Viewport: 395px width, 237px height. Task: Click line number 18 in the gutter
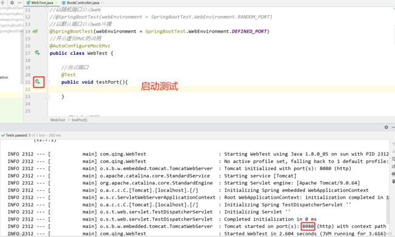[27, 60]
